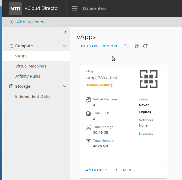Click the Total CPUs label
Screen dimensions: 182x180
click(x=101, y=113)
